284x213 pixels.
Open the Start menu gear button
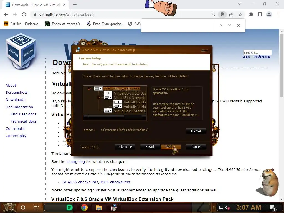coord(9,207)
